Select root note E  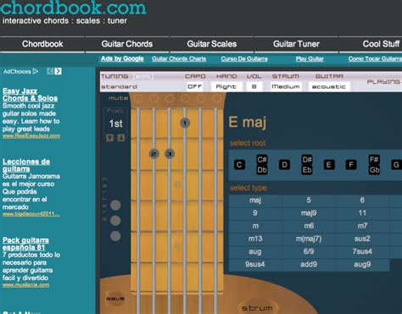[329, 165]
